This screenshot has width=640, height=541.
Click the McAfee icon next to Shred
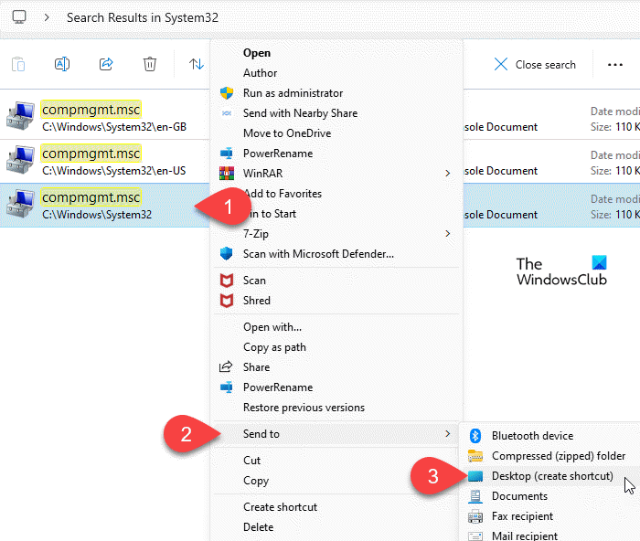click(227, 301)
